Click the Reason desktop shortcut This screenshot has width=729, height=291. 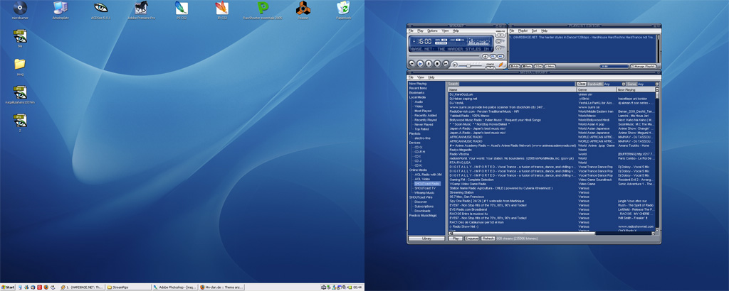[x=303, y=9]
